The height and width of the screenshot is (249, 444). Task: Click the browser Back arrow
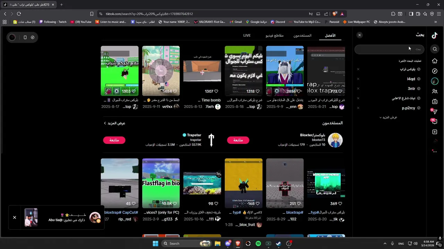[5, 14]
